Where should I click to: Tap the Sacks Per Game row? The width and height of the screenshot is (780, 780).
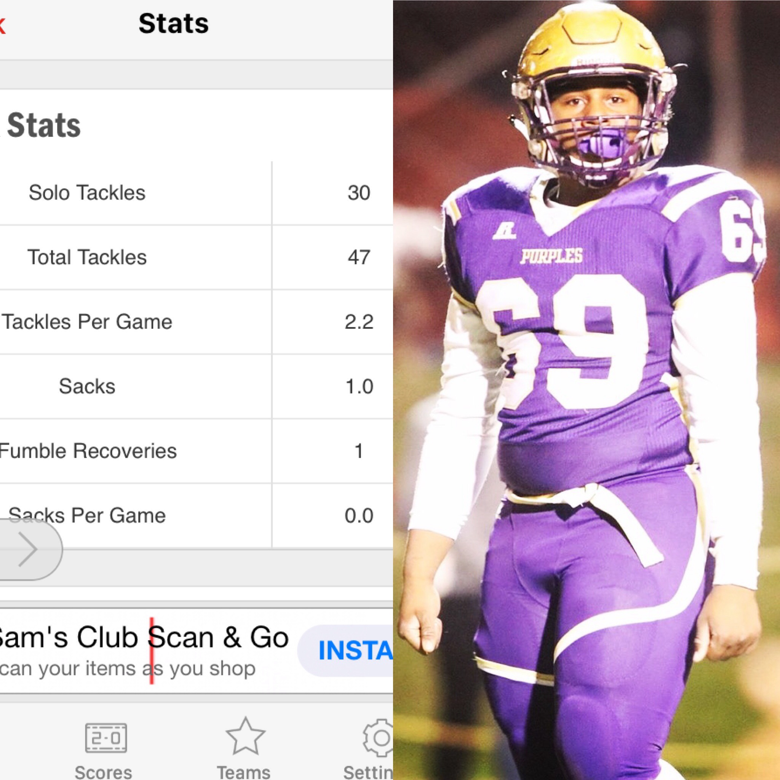[197, 516]
